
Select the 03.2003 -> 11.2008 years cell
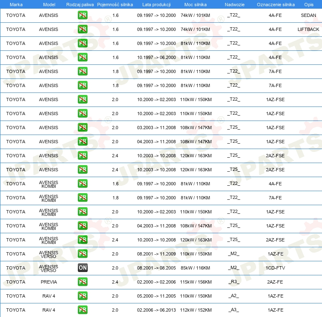point(156,128)
